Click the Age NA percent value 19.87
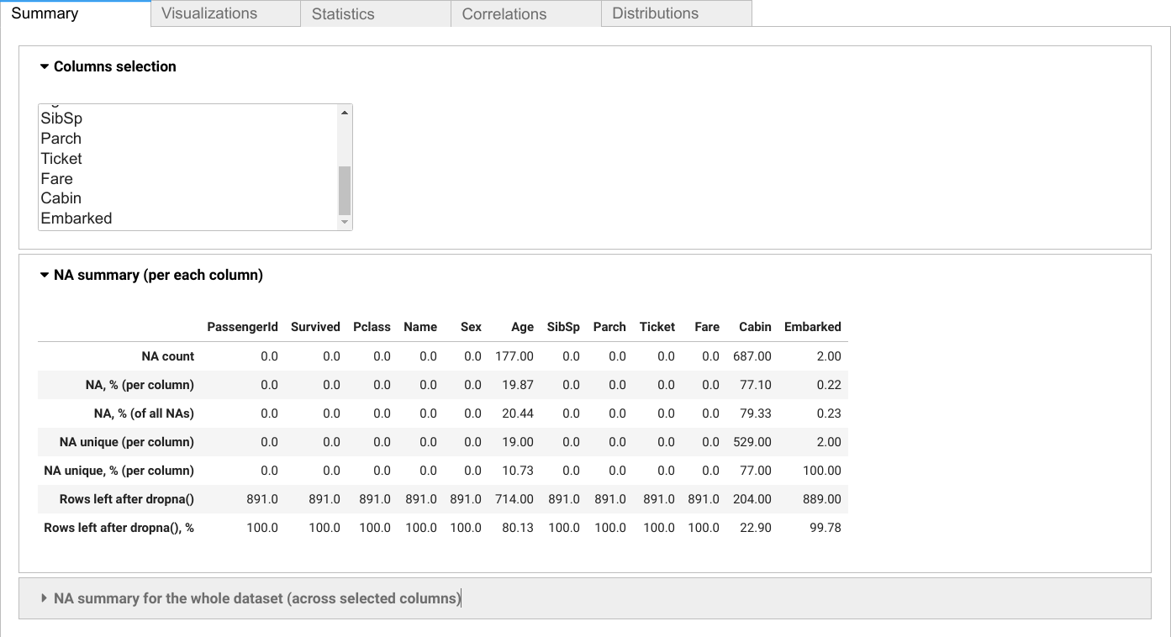 coord(518,385)
